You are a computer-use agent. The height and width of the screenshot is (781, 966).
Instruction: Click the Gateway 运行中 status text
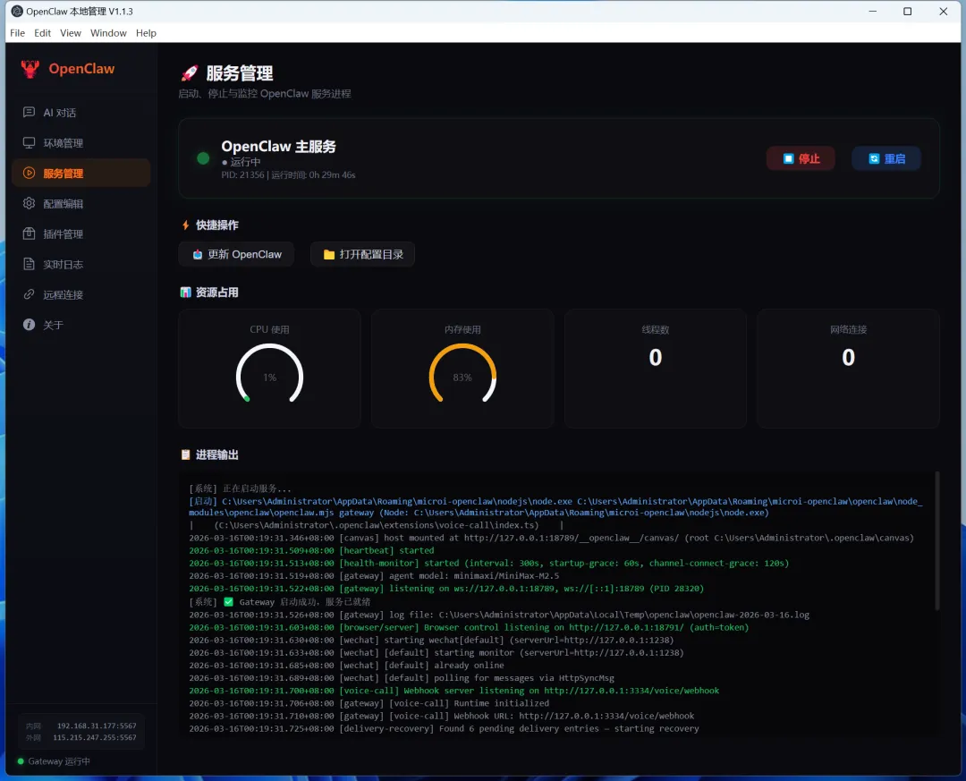(x=59, y=761)
